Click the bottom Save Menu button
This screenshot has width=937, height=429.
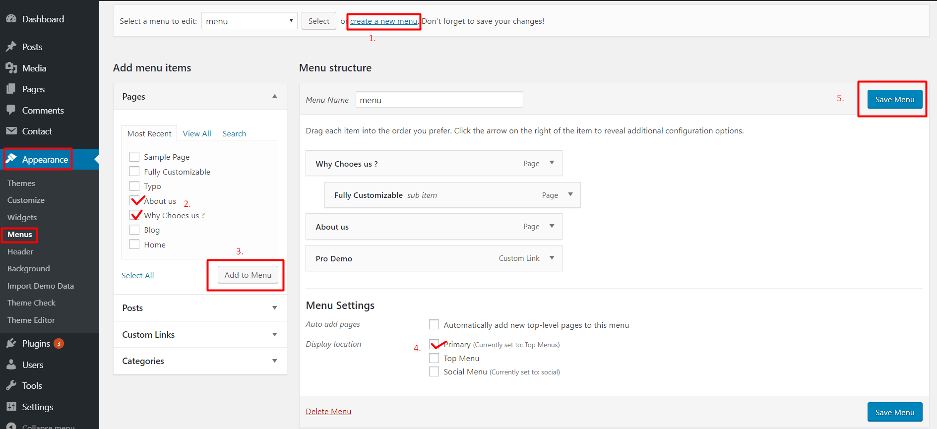[895, 412]
